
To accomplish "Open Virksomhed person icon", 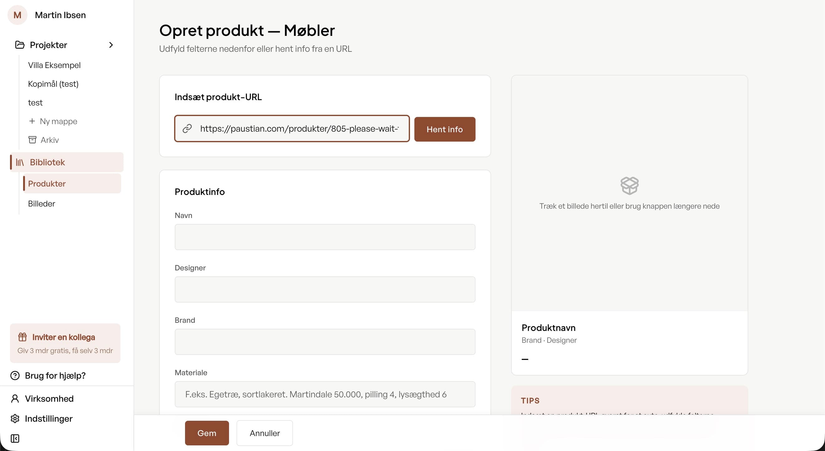I will (15, 398).
